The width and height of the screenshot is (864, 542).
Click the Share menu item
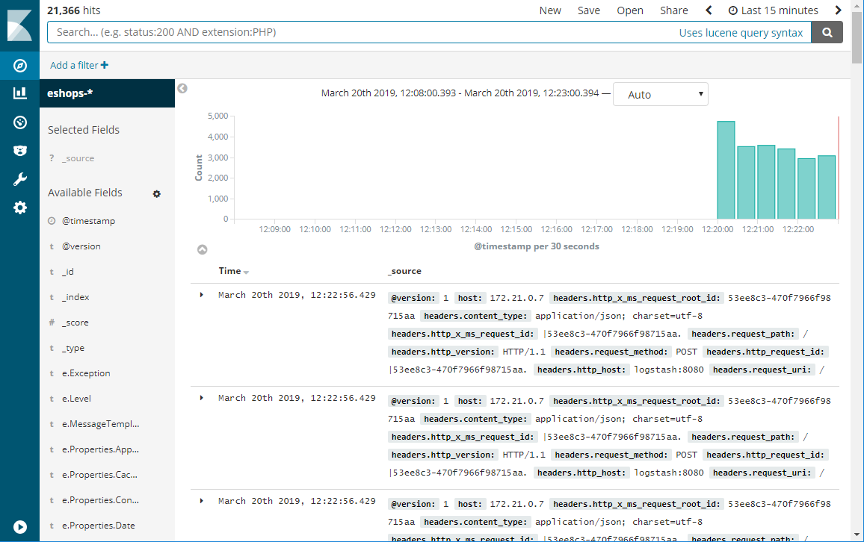coord(673,10)
